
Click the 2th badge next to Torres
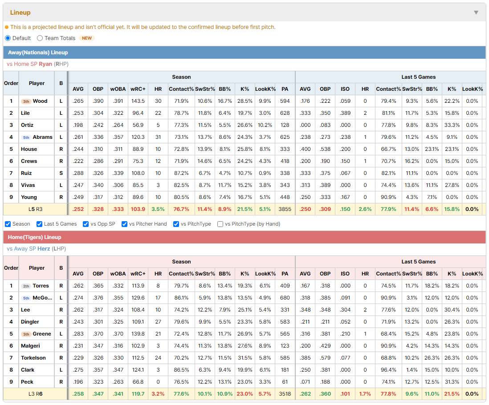click(x=26, y=286)
